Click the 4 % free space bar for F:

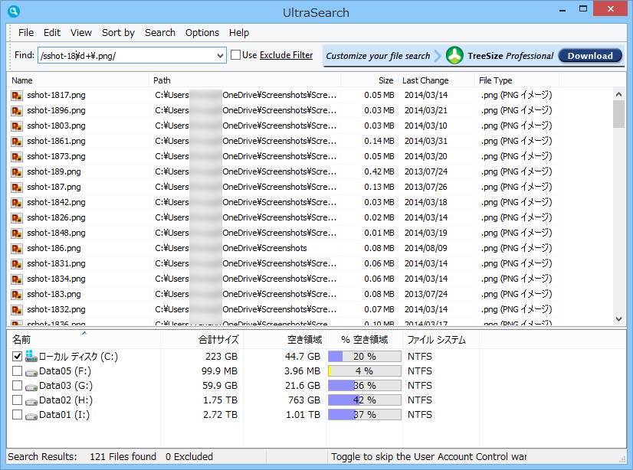tap(365, 370)
